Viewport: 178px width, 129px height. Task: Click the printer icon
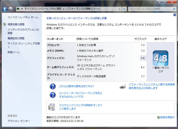pos(123,87)
